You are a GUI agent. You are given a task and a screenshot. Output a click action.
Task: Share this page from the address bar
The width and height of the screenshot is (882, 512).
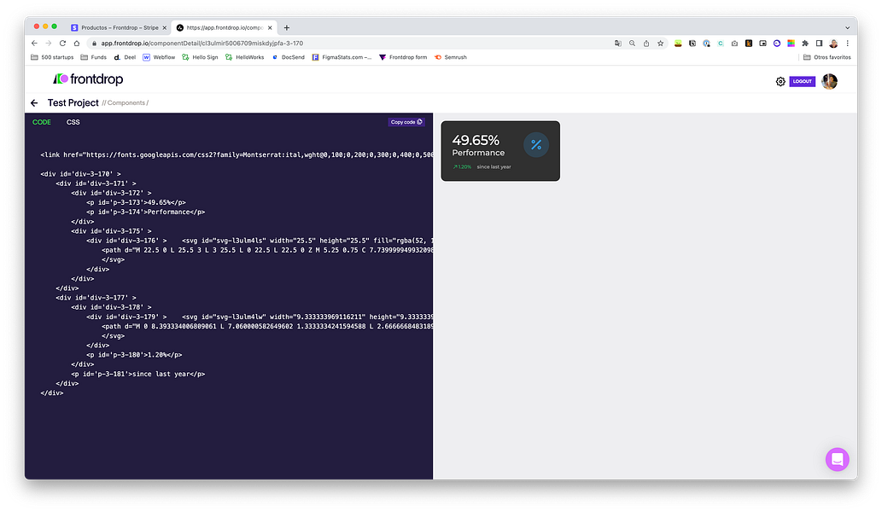pyautogui.click(x=645, y=44)
